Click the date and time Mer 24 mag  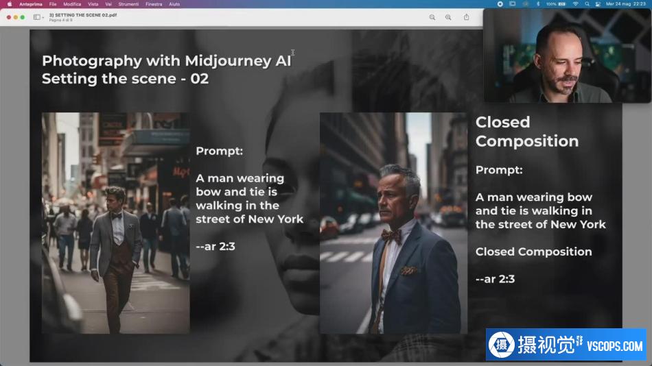[x=626, y=3]
